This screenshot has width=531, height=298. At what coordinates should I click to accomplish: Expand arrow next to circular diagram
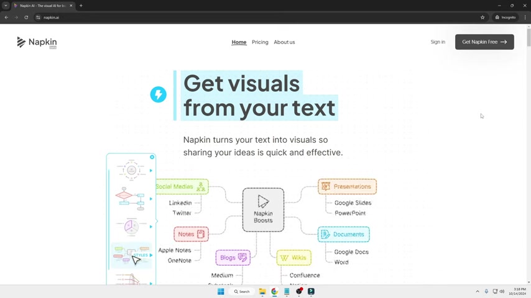[x=151, y=171]
